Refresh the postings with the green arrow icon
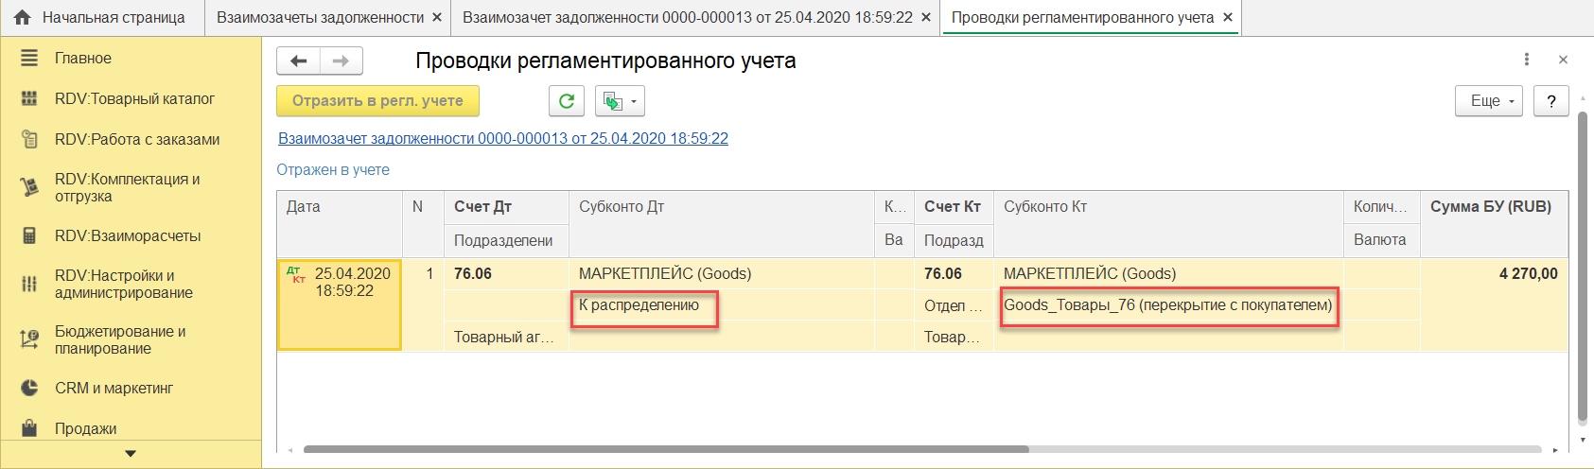The height and width of the screenshot is (469, 1594). click(x=567, y=100)
